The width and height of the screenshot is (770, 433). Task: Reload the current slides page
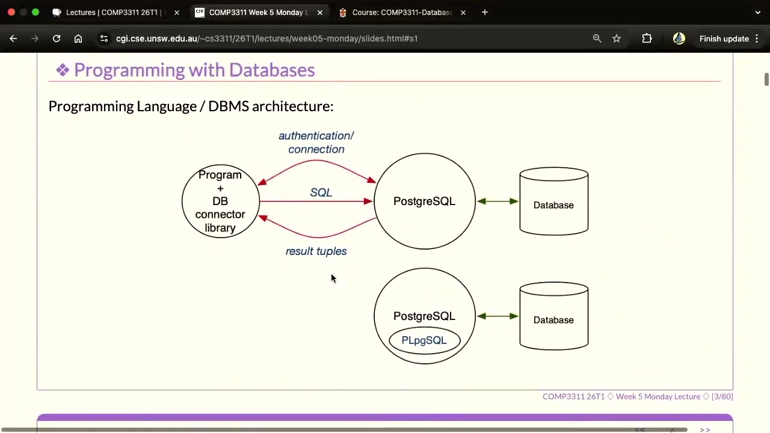click(57, 38)
